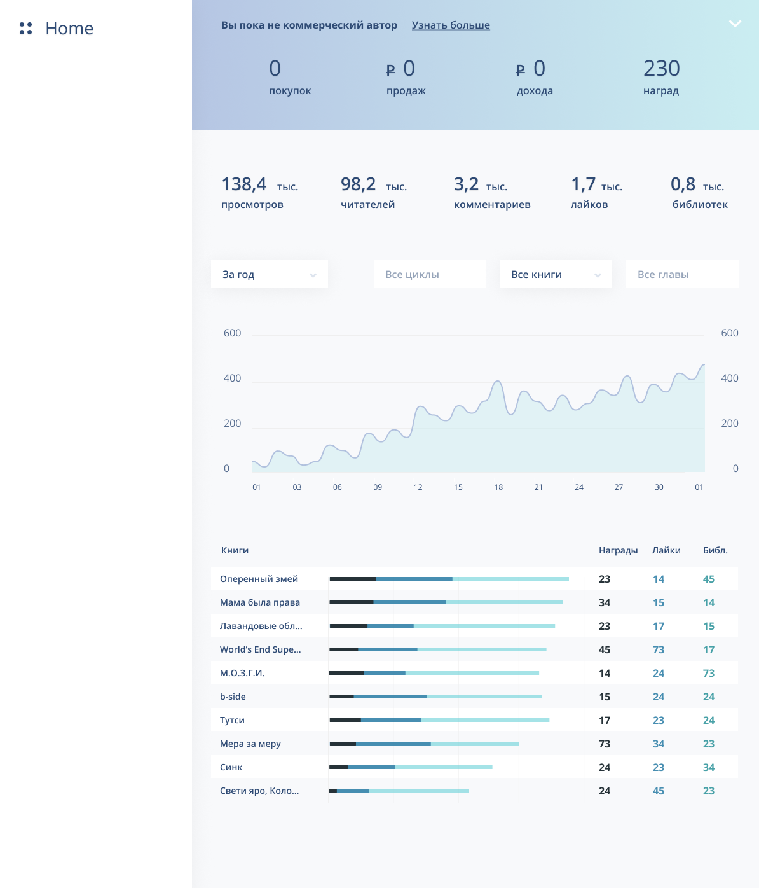759x888 pixels.
Task: Open the 'Мама была права' book
Action: coord(260,602)
